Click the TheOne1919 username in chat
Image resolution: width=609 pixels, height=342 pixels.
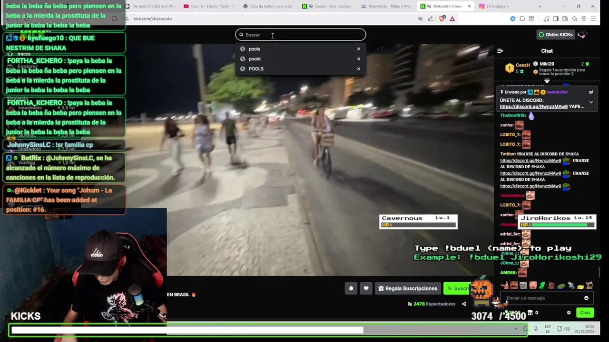coord(513,115)
